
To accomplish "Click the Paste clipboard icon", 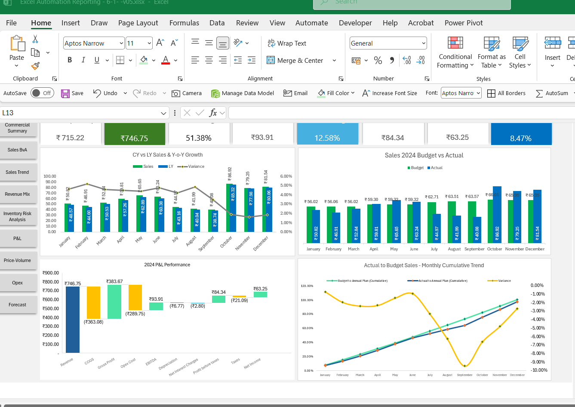I will tap(17, 44).
